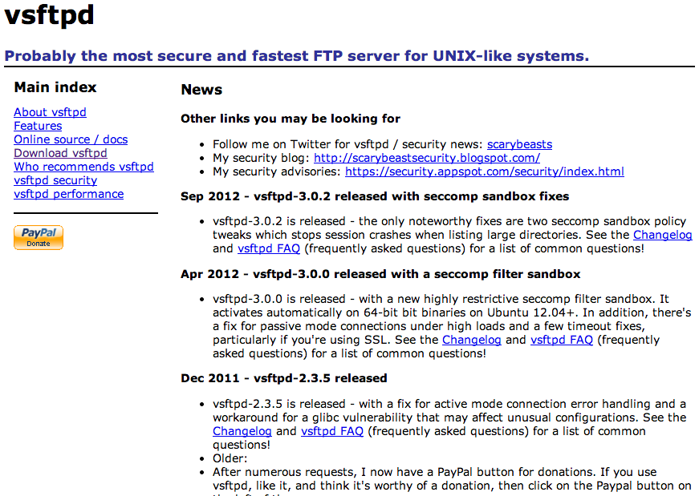This screenshot has height=496, width=699.
Task: Click the Download vsftpd link
Action: coord(60,153)
